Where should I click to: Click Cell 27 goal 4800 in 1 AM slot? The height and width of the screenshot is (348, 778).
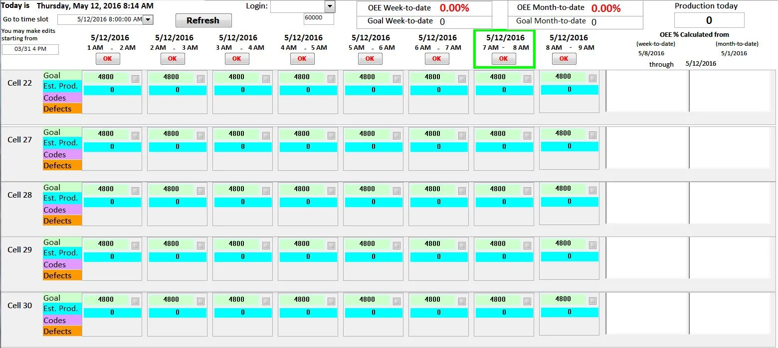pos(106,134)
